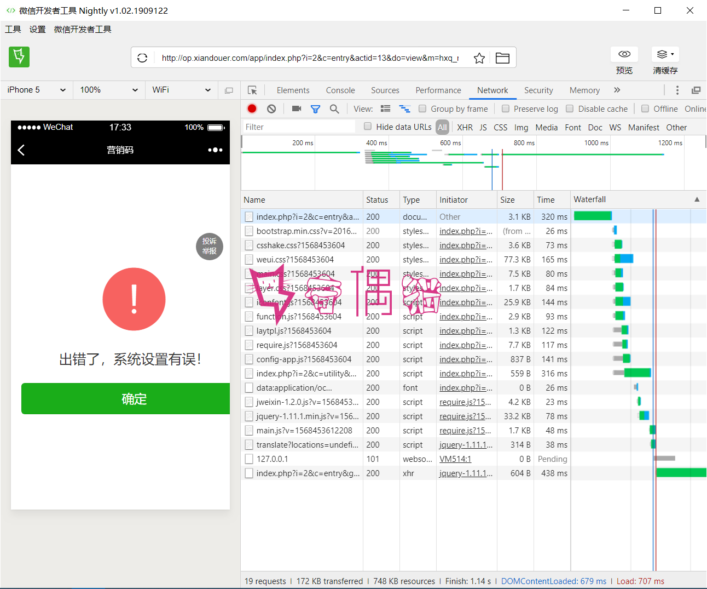Switch to the Sources tab
Screen dimensions: 707x589
pyautogui.click(x=385, y=90)
